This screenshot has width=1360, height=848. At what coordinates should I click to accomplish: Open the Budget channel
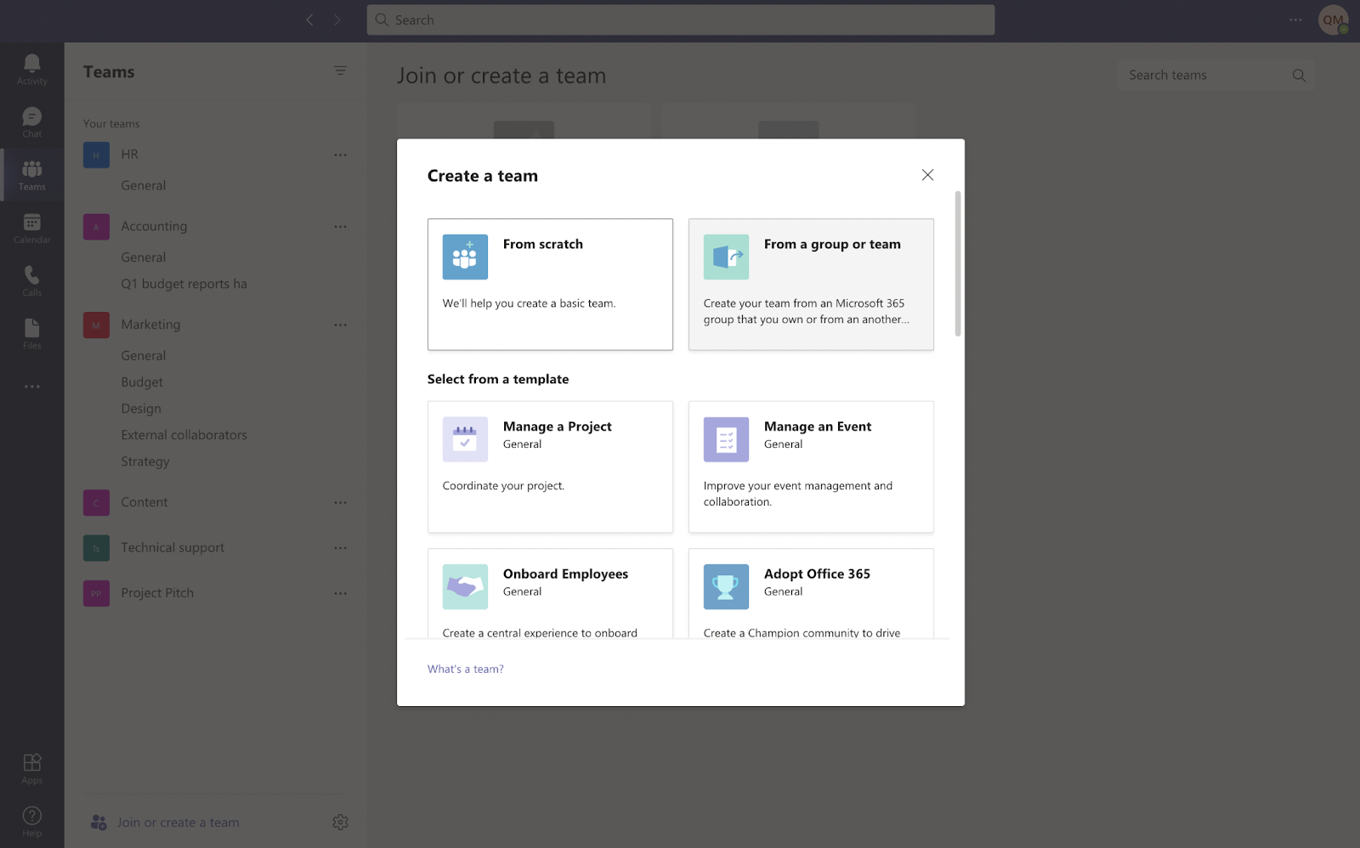click(x=142, y=382)
